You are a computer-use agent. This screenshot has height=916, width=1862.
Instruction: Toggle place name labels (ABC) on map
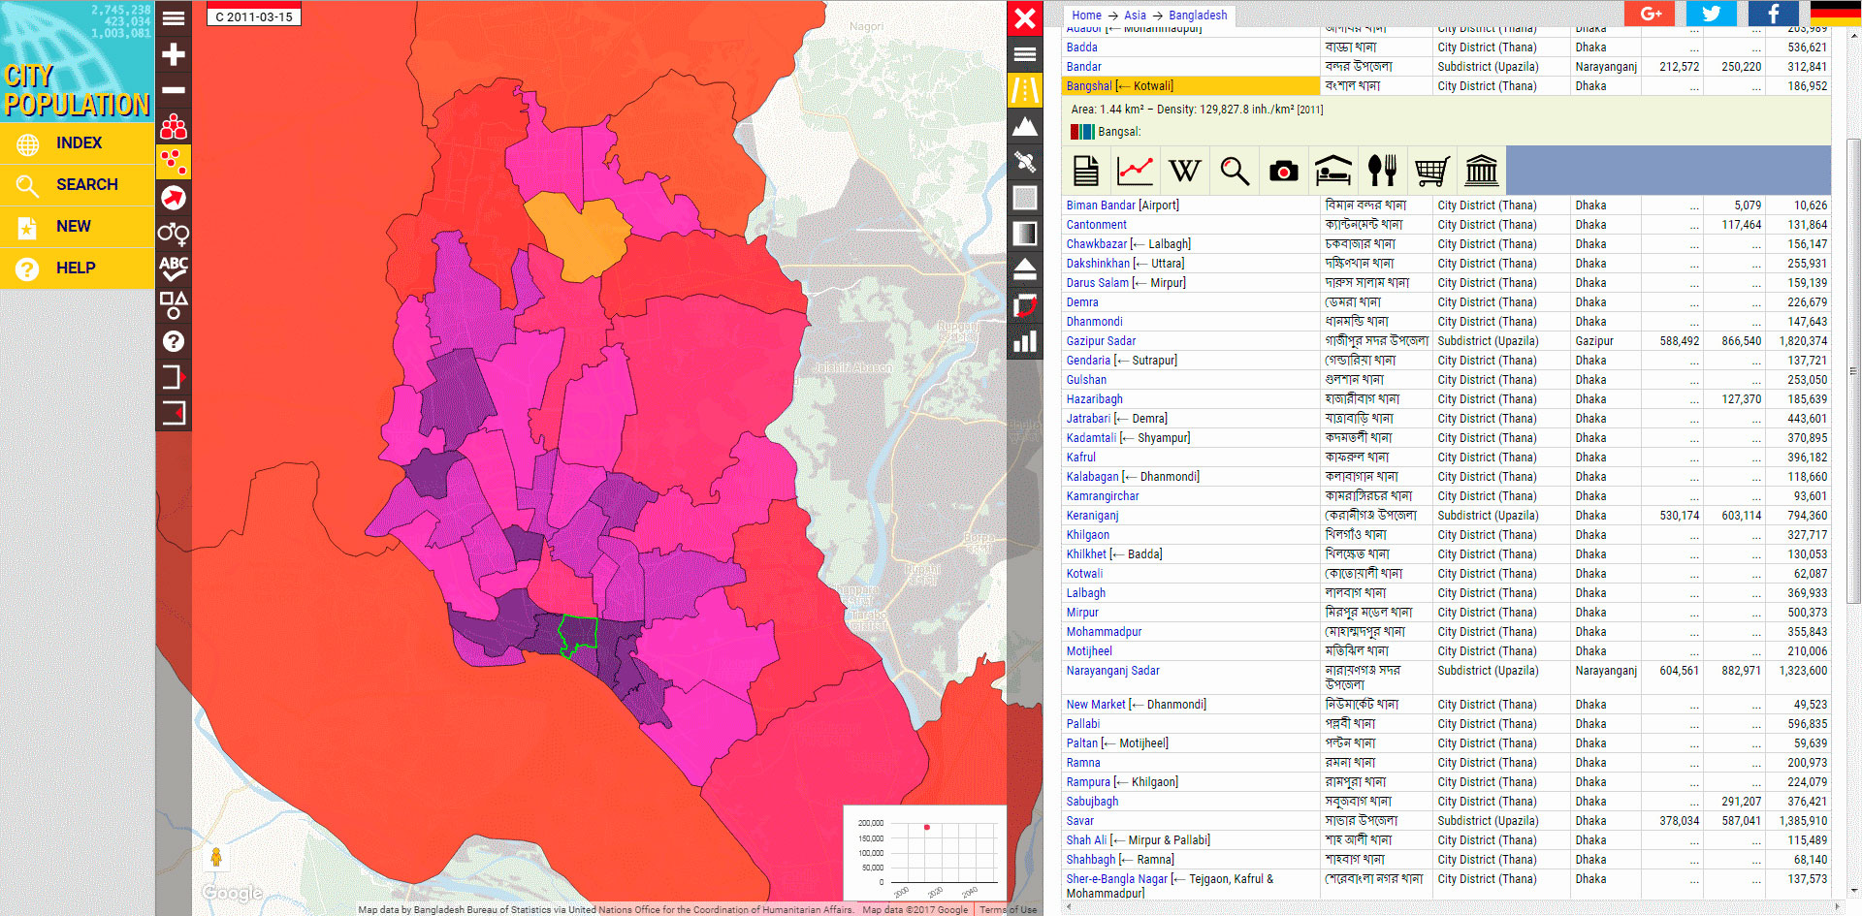(x=174, y=268)
